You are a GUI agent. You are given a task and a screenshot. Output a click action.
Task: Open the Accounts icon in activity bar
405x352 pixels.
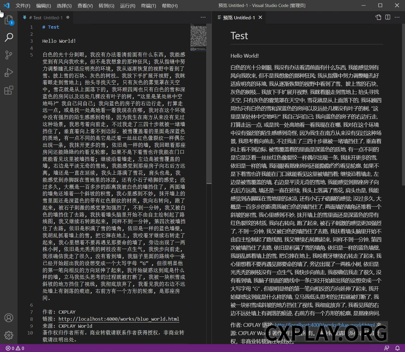[9, 318]
